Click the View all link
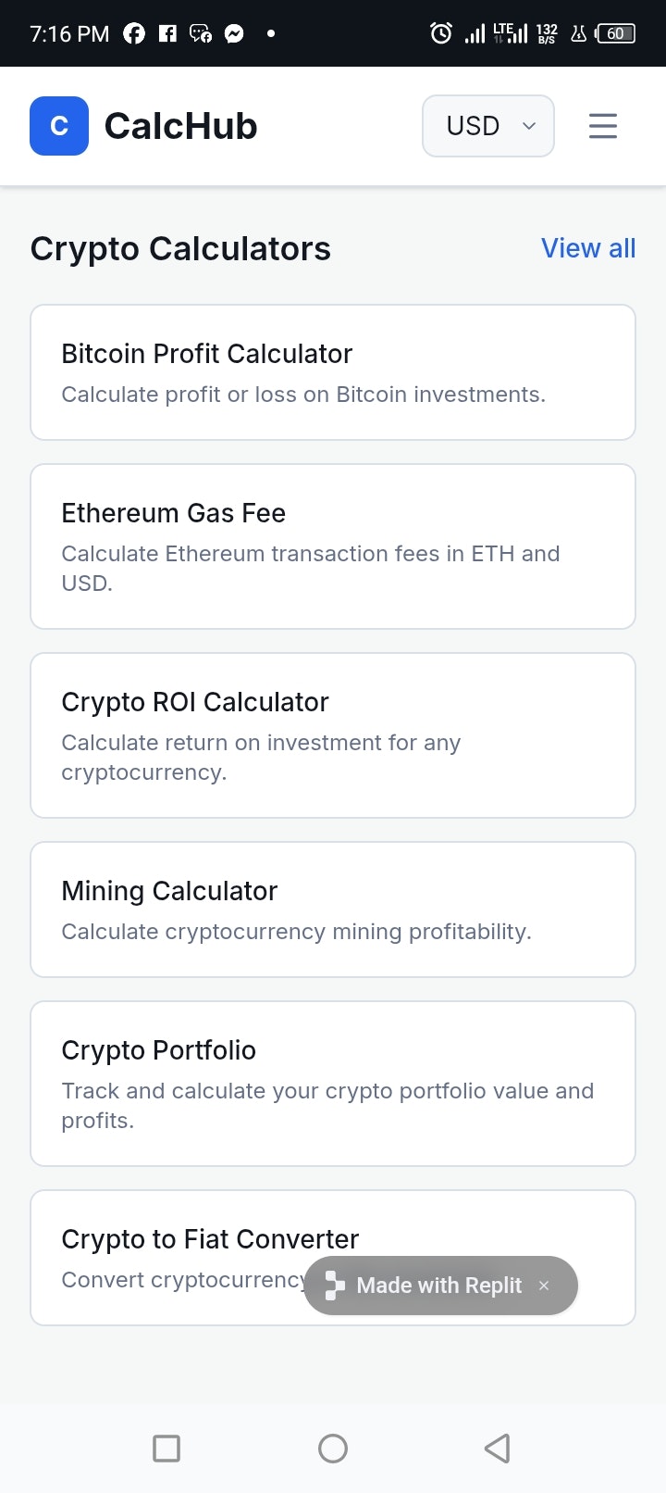The height and width of the screenshot is (1493, 666). pos(588,248)
